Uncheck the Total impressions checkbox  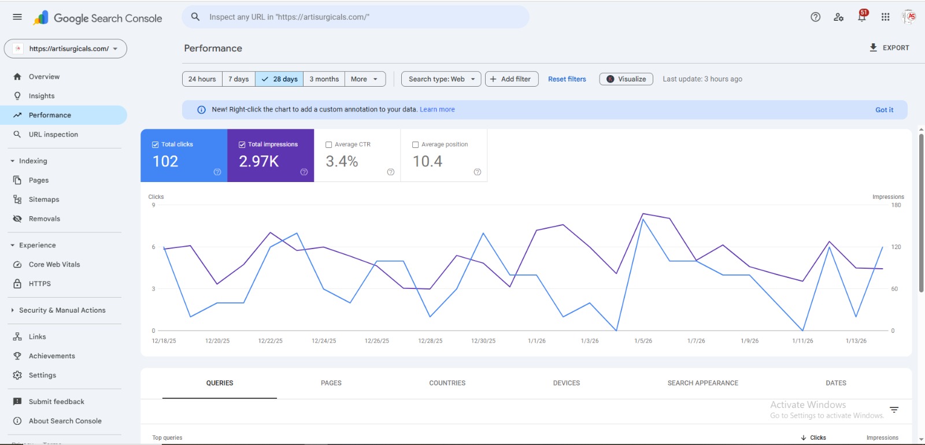(x=242, y=144)
